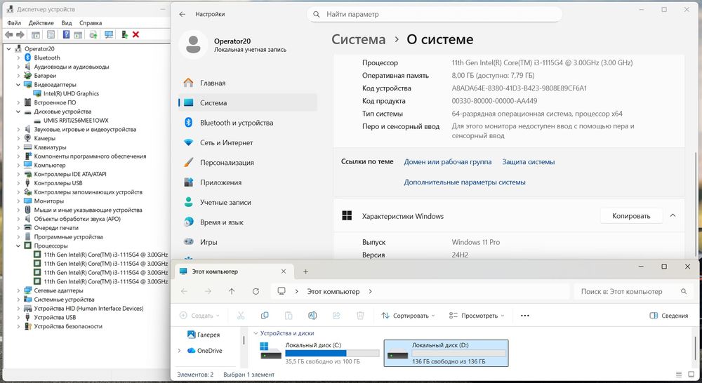Click the Delete trash icon in Explorer toolbar
The height and width of the screenshot is (383, 702).
[x=360, y=316]
